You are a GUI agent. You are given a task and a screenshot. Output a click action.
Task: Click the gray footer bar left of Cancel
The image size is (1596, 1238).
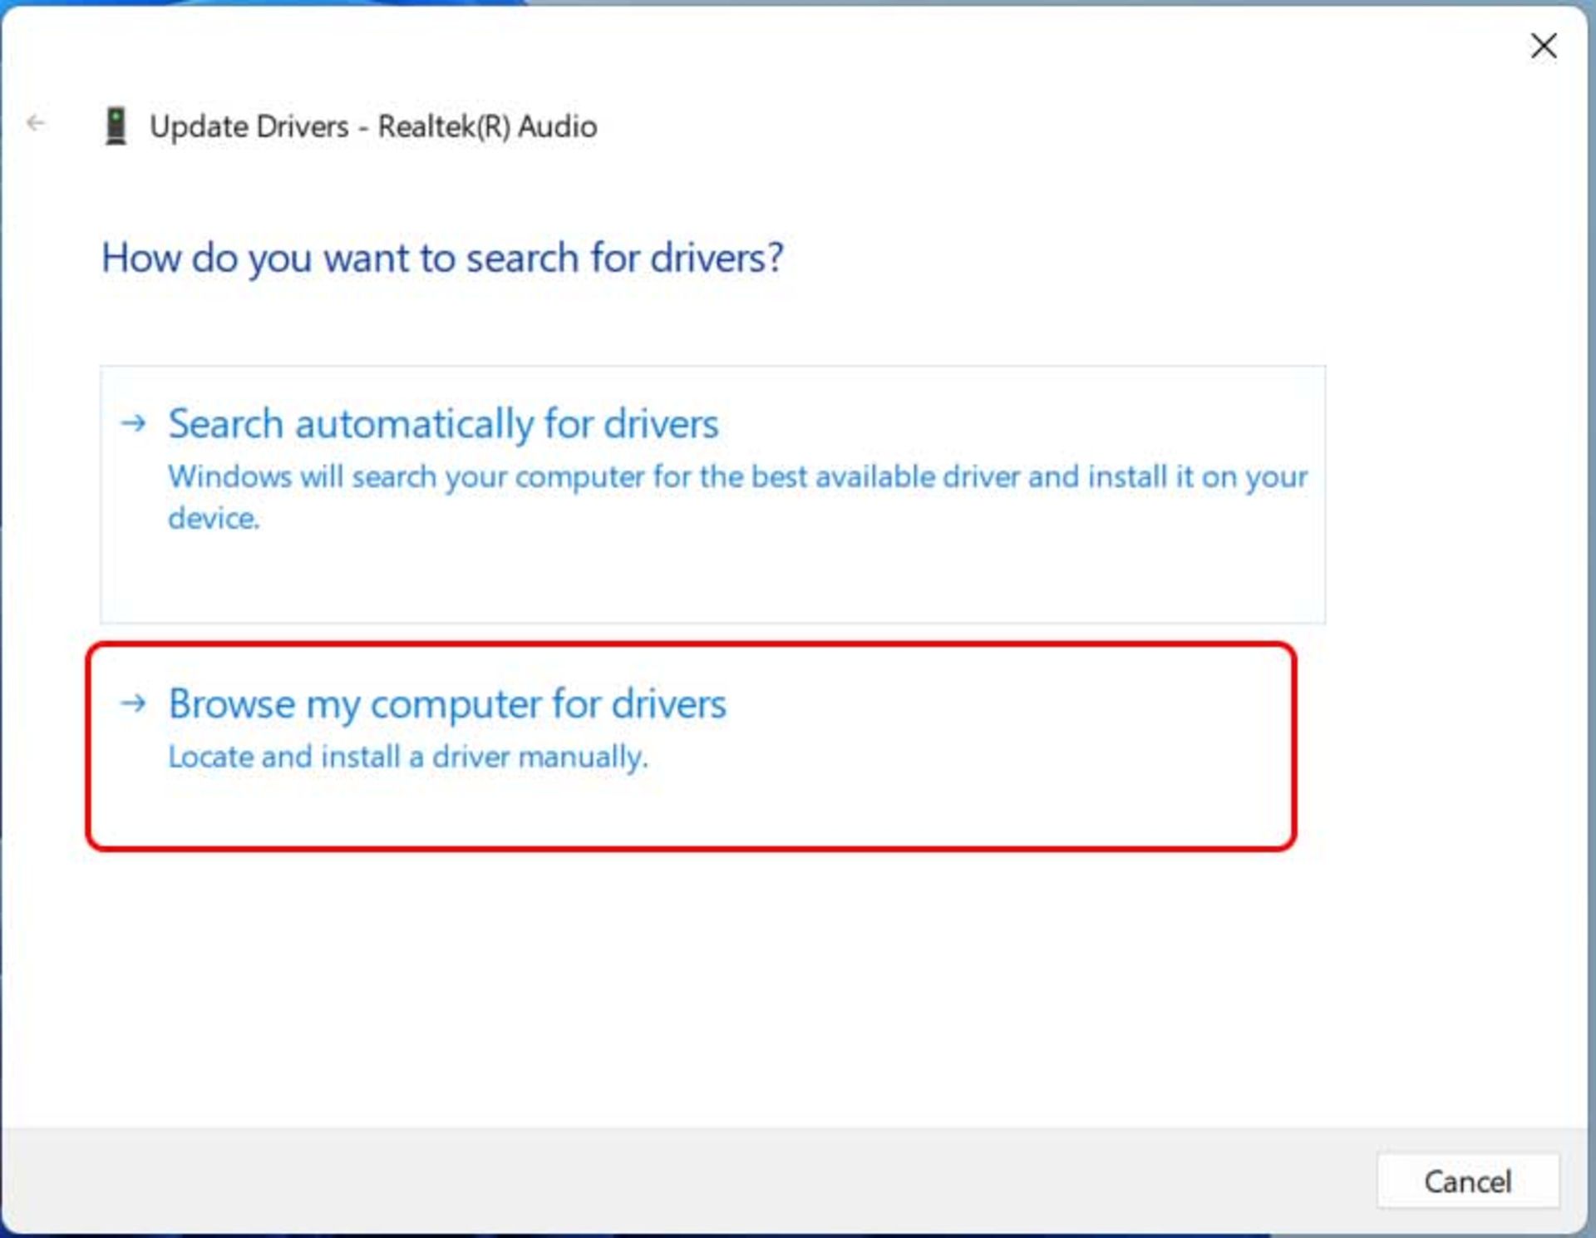(x=665, y=1181)
